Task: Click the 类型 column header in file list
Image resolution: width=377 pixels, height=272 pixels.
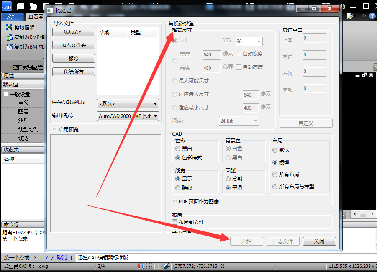Action: pyautogui.click(x=143, y=33)
